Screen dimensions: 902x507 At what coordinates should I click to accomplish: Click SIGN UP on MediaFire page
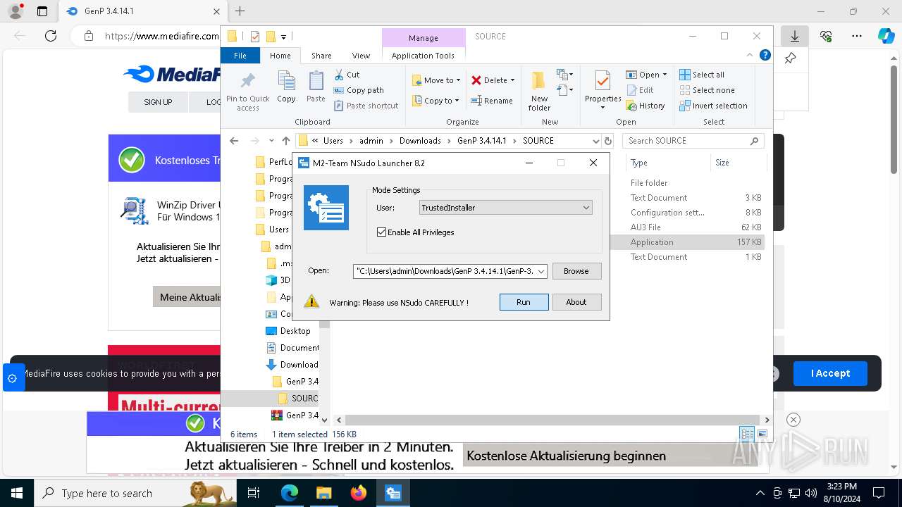(158, 102)
